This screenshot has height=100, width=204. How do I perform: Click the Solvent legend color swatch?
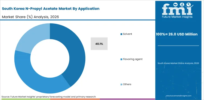point(121,34)
